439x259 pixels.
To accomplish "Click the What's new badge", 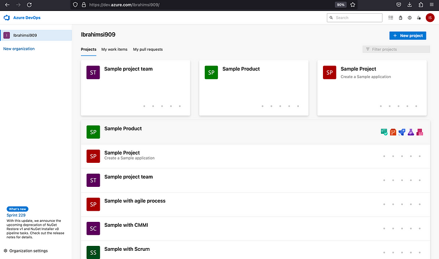I will tap(18, 209).
